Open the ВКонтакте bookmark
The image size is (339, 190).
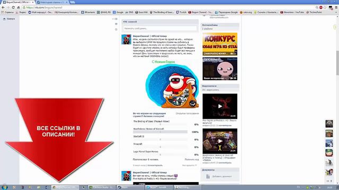click(x=88, y=12)
